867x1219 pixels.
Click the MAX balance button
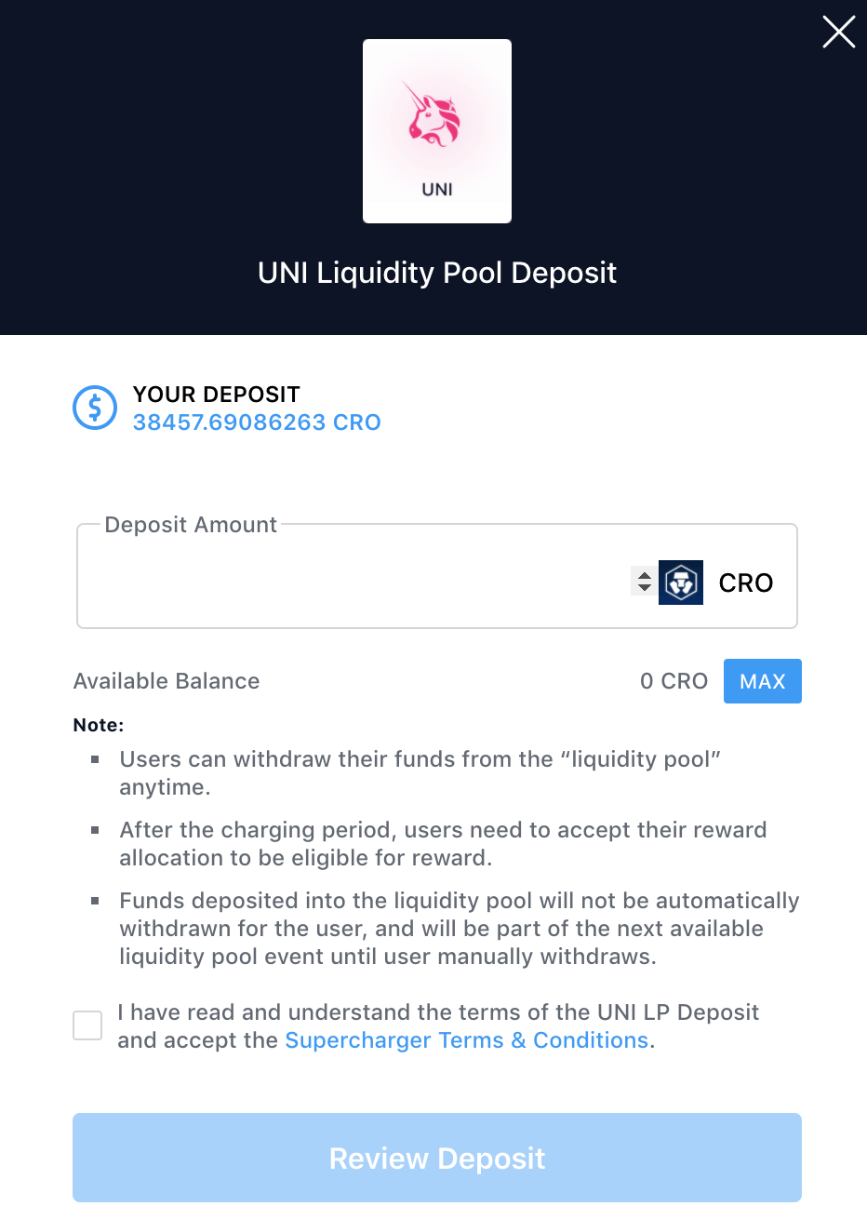click(x=763, y=681)
